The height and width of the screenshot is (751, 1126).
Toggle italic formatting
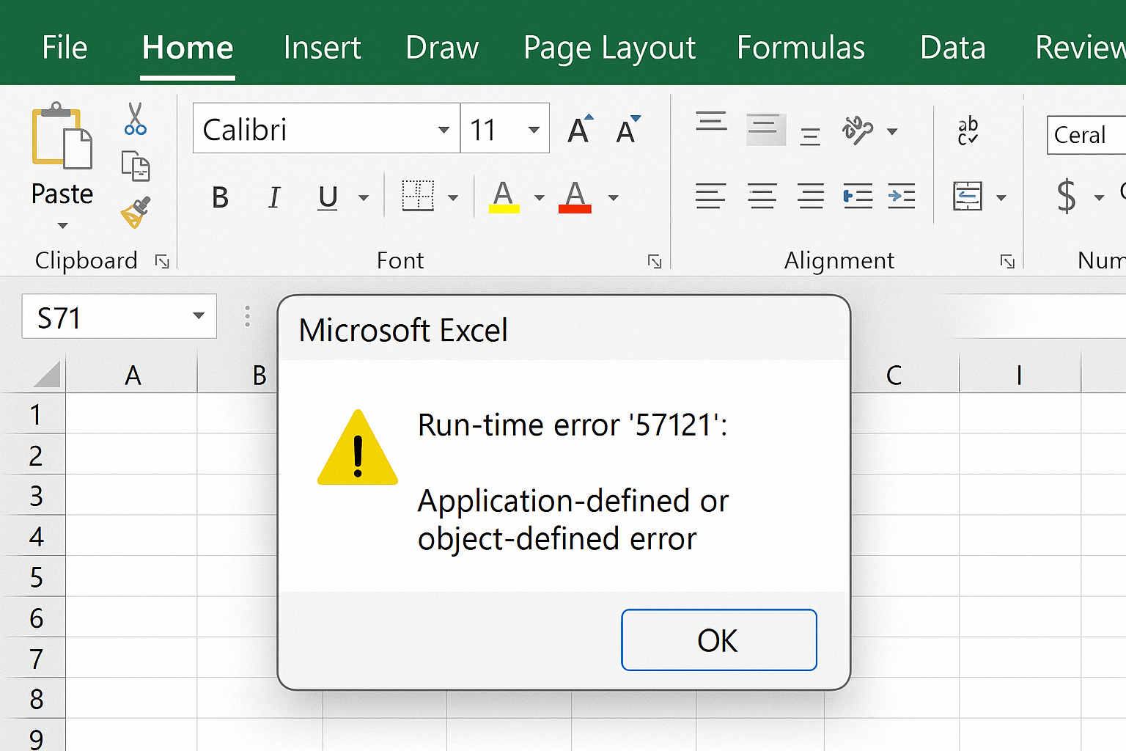[273, 196]
